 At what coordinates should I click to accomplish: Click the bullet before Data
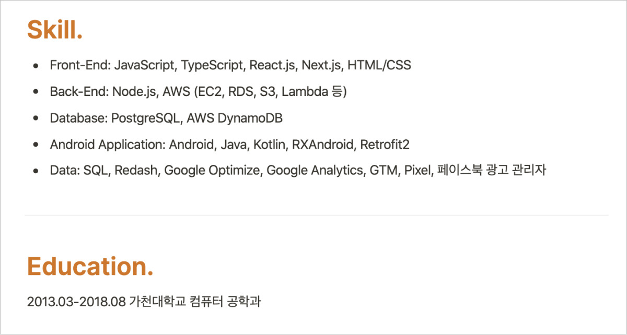click(x=36, y=171)
